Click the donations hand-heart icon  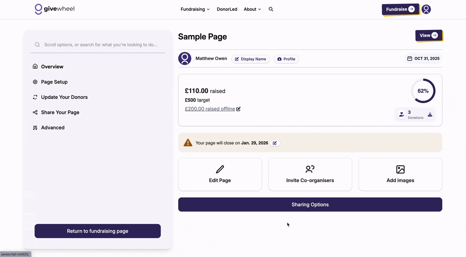pos(402,115)
